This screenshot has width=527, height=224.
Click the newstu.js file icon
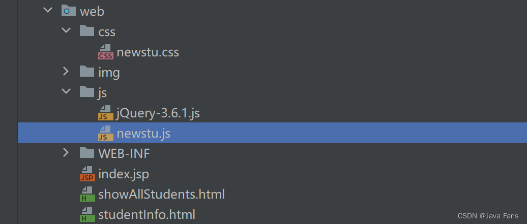tap(105, 133)
